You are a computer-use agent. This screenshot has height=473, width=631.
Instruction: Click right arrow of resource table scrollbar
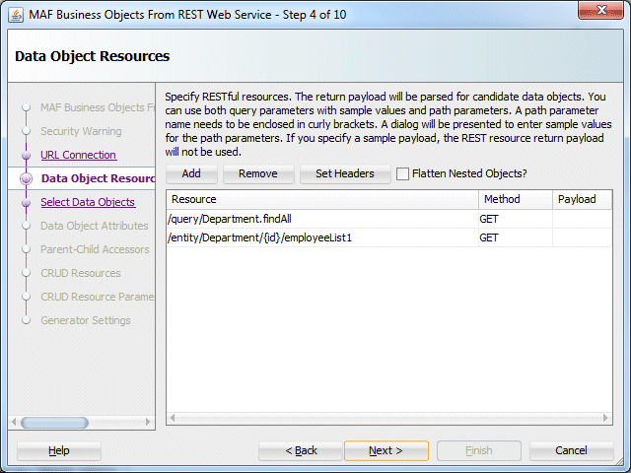pos(605,418)
